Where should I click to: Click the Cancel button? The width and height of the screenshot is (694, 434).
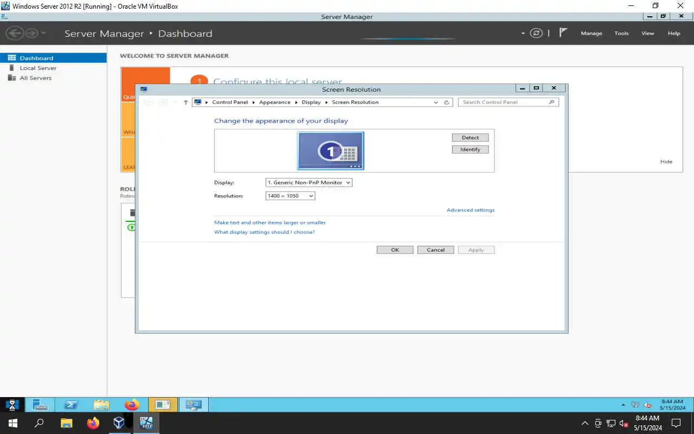pyautogui.click(x=435, y=250)
